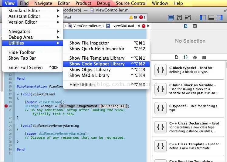Select the Standard editor toolbar icon
This screenshot has height=162, width=227.
[171, 18]
